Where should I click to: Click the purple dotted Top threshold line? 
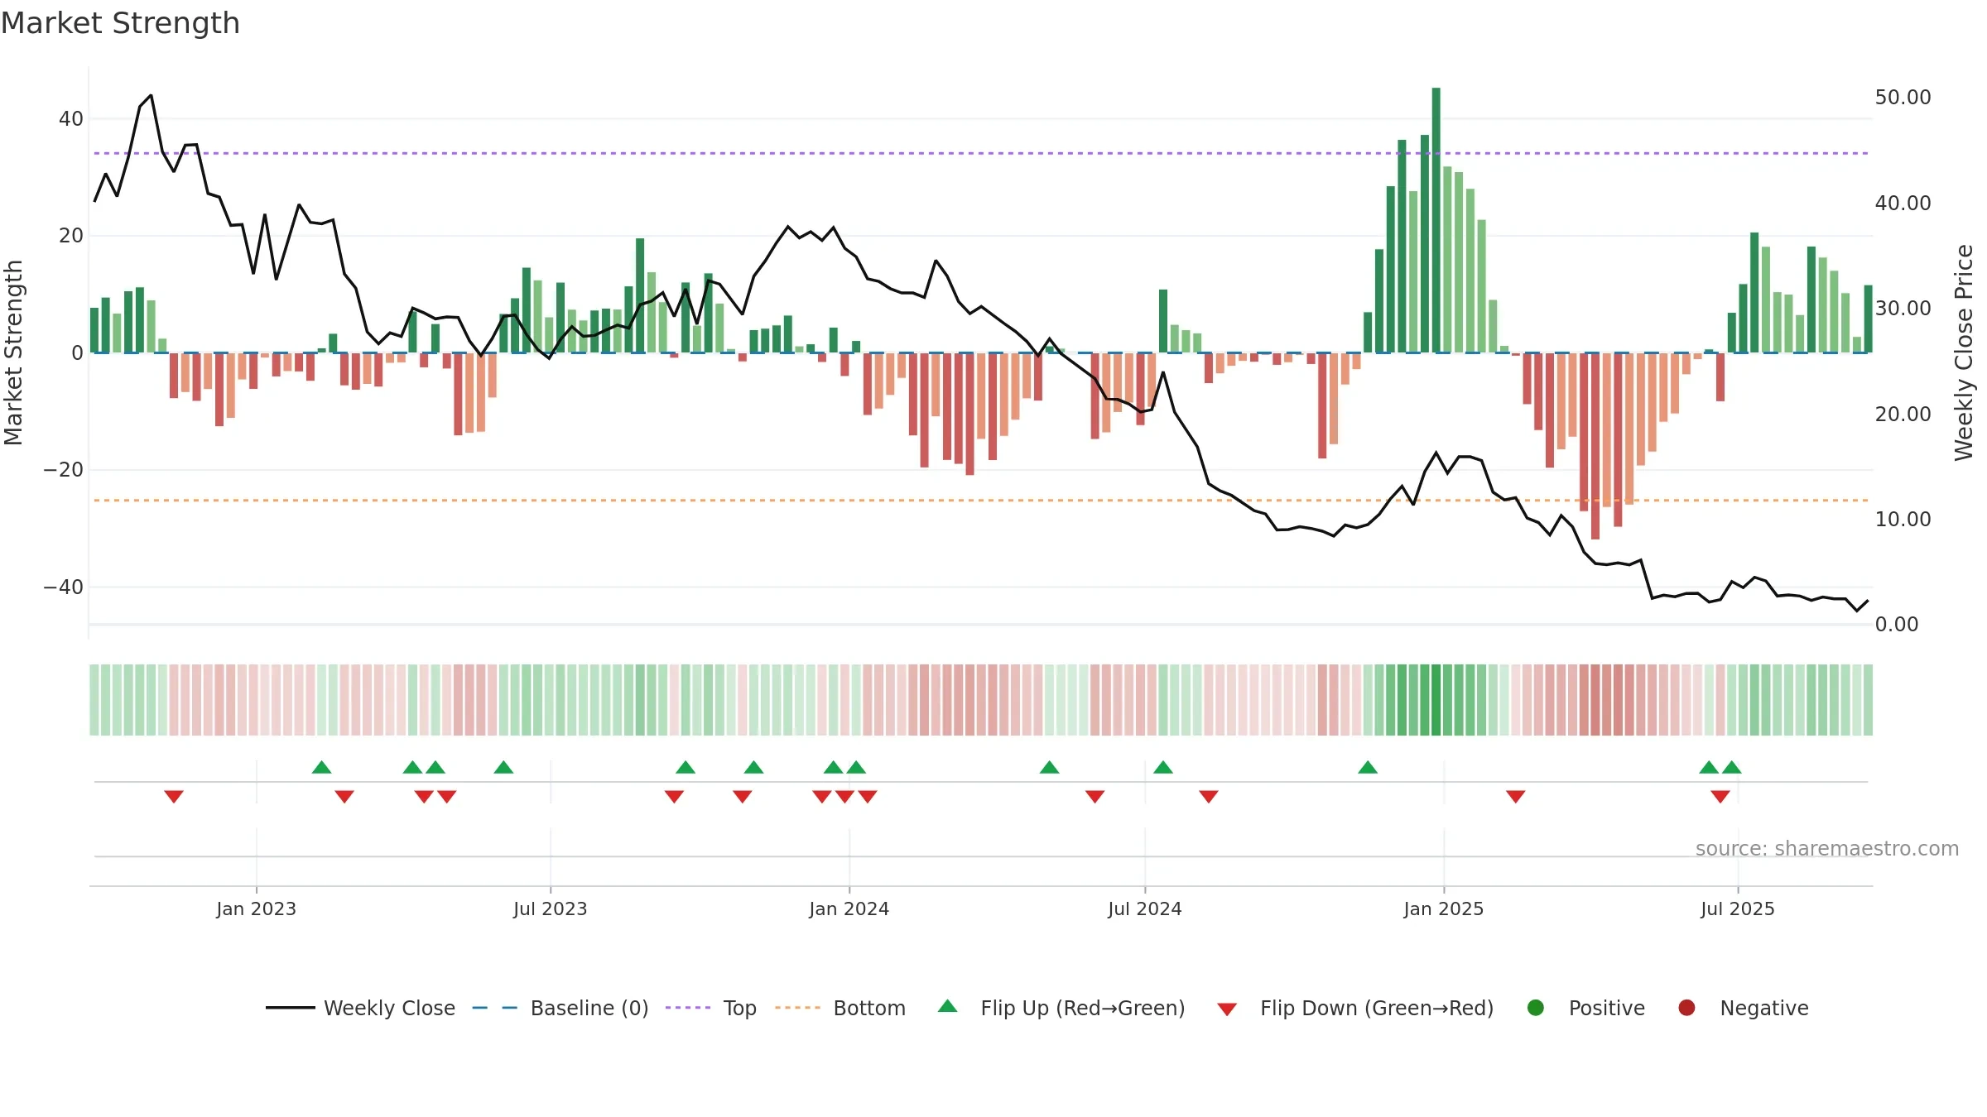981,153
